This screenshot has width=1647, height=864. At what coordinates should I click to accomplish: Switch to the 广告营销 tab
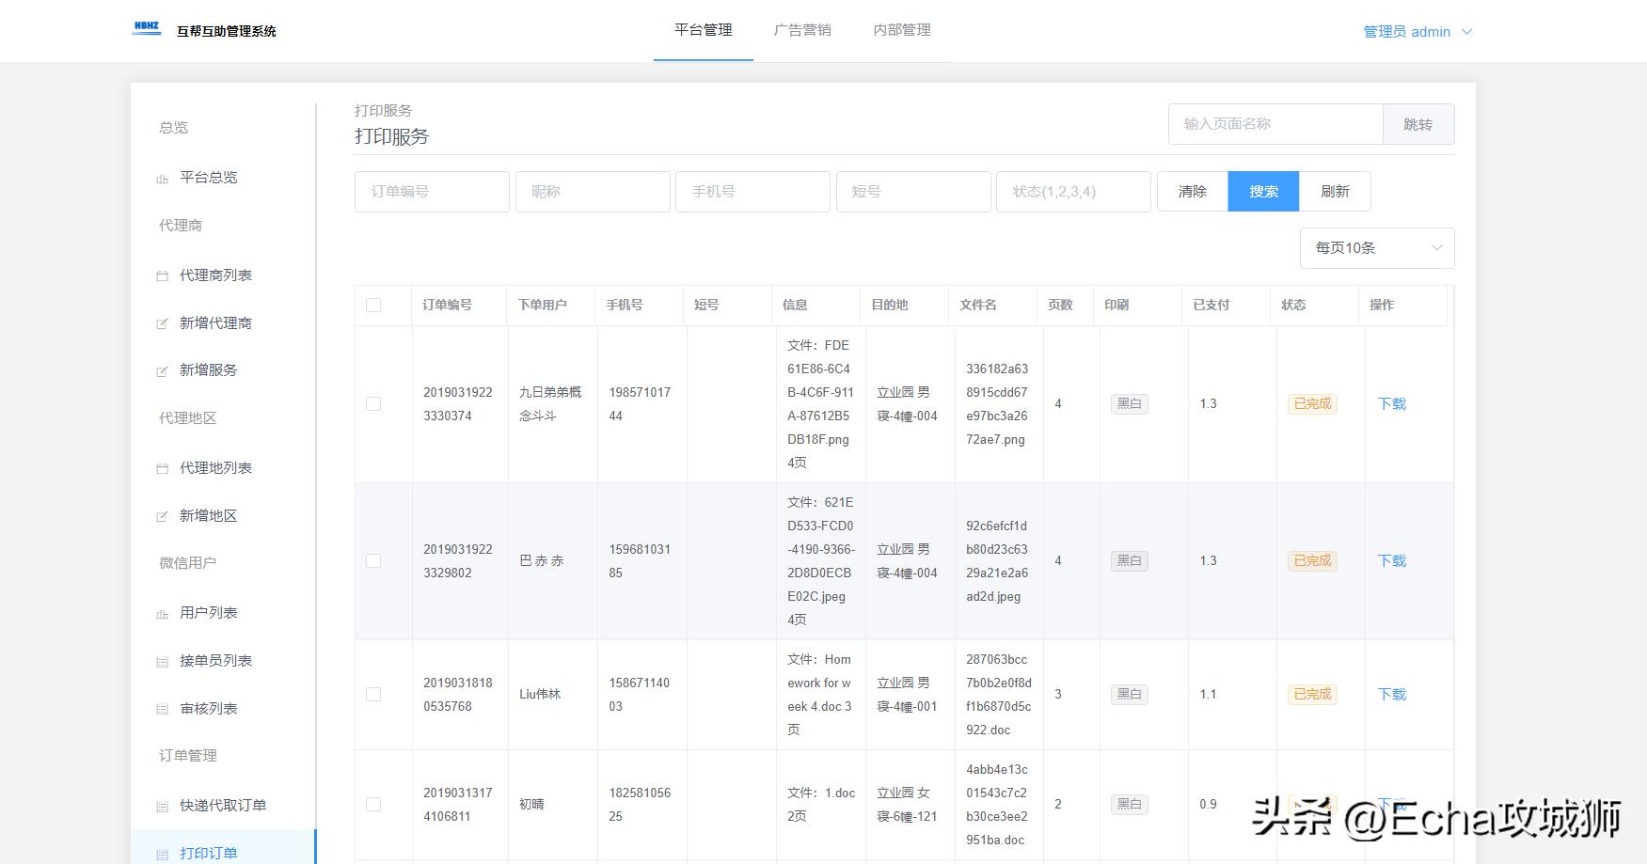click(802, 29)
